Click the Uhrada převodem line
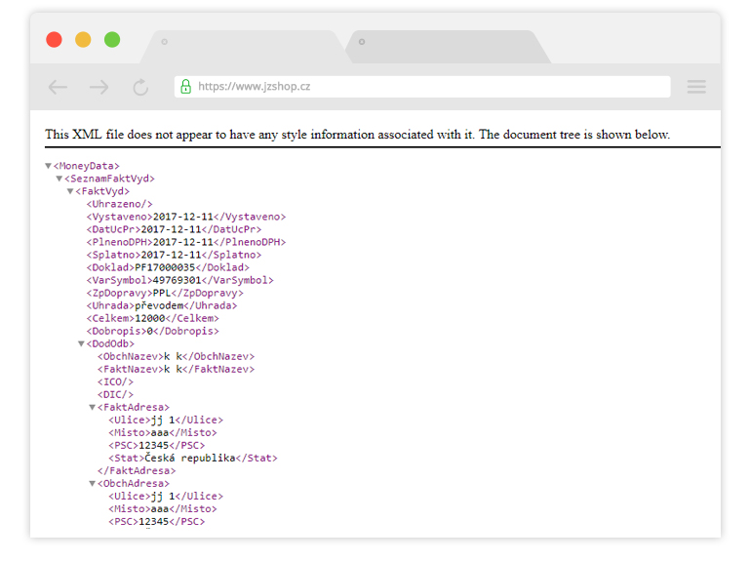The image size is (751, 561). (x=162, y=305)
